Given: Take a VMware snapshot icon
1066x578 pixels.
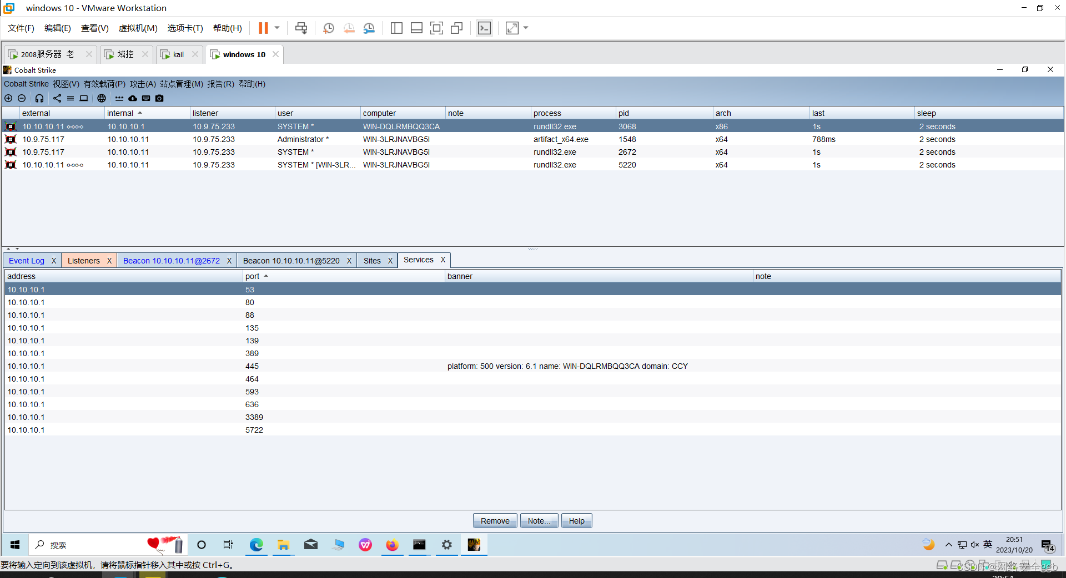Looking at the screenshot, I should (x=329, y=28).
